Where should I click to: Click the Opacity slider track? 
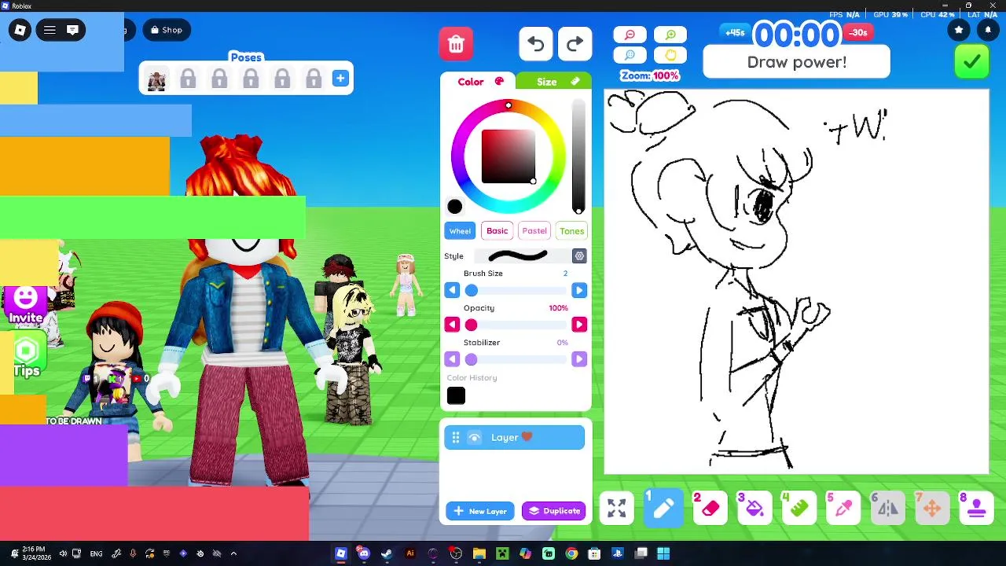pyautogui.click(x=516, y=325)
